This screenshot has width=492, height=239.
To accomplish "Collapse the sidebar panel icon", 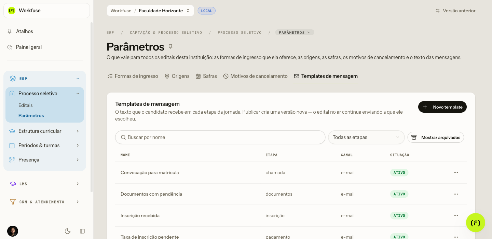I will tap(82, 231).
